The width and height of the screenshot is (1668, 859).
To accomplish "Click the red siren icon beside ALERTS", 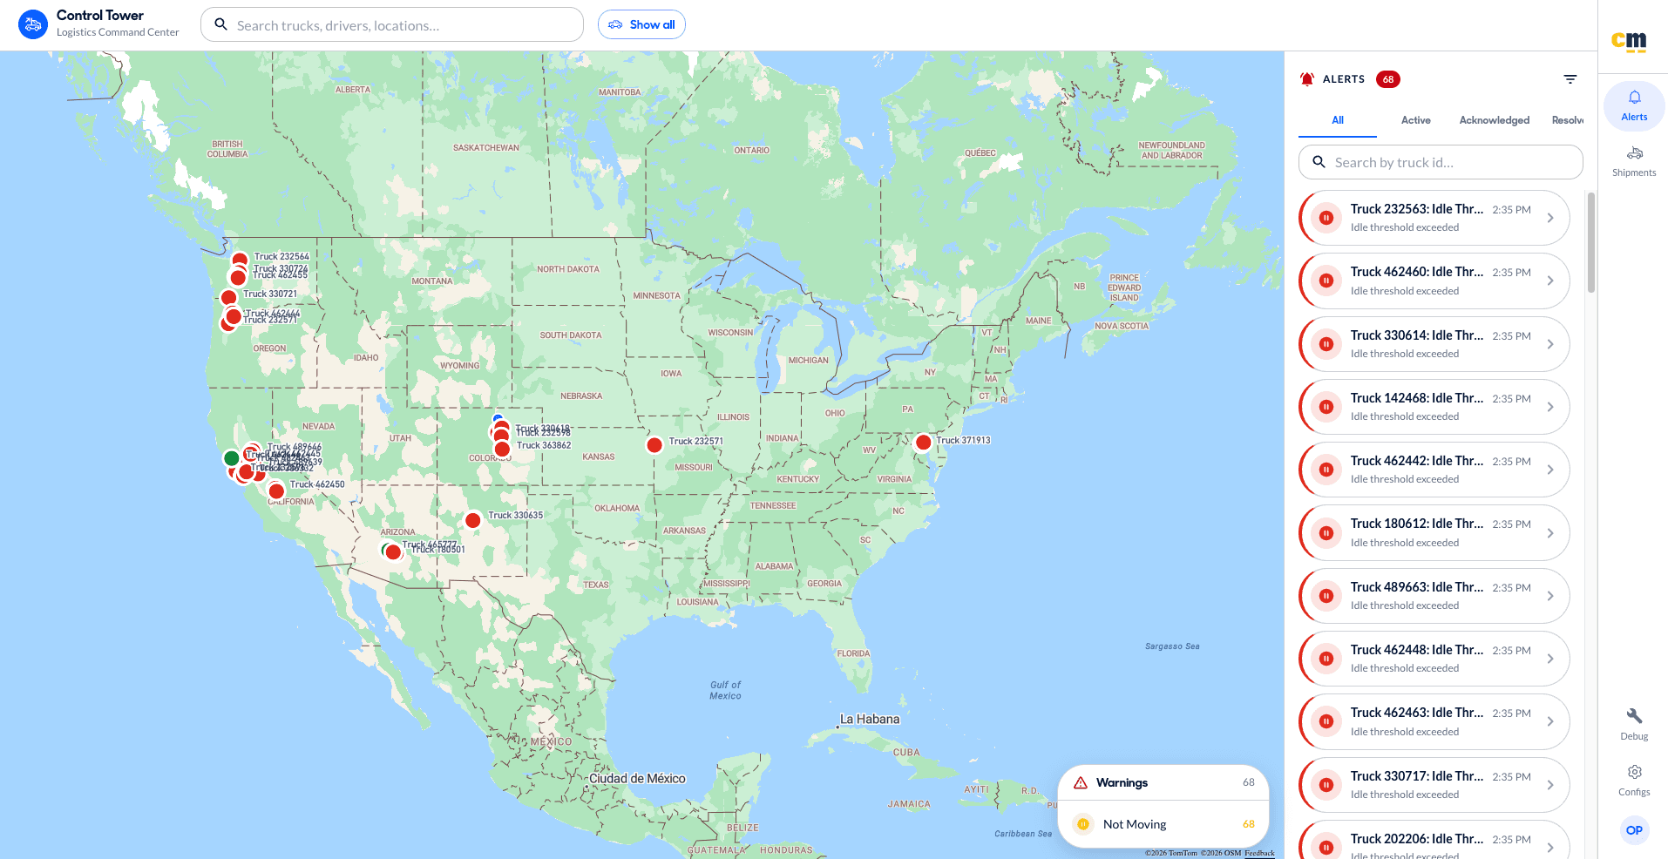I will (x=1307, y=79).
